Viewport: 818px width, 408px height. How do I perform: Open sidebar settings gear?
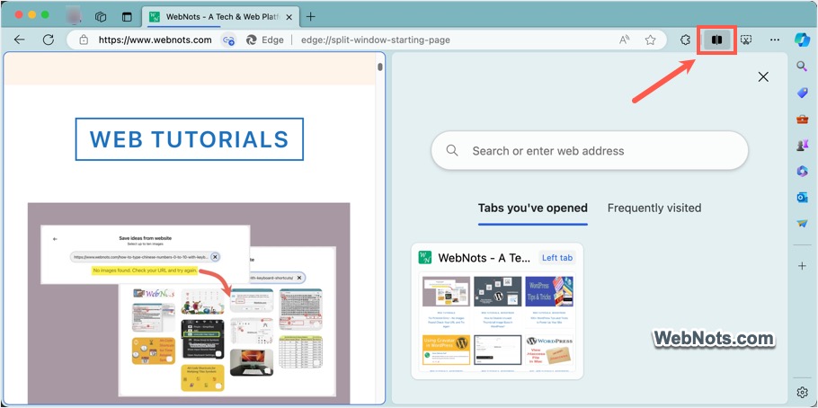803,393
